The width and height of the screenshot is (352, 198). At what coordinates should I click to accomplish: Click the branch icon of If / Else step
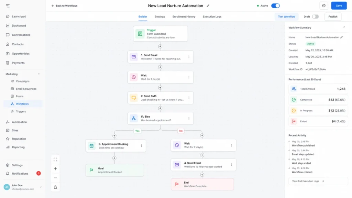click(x=134, y=118)
